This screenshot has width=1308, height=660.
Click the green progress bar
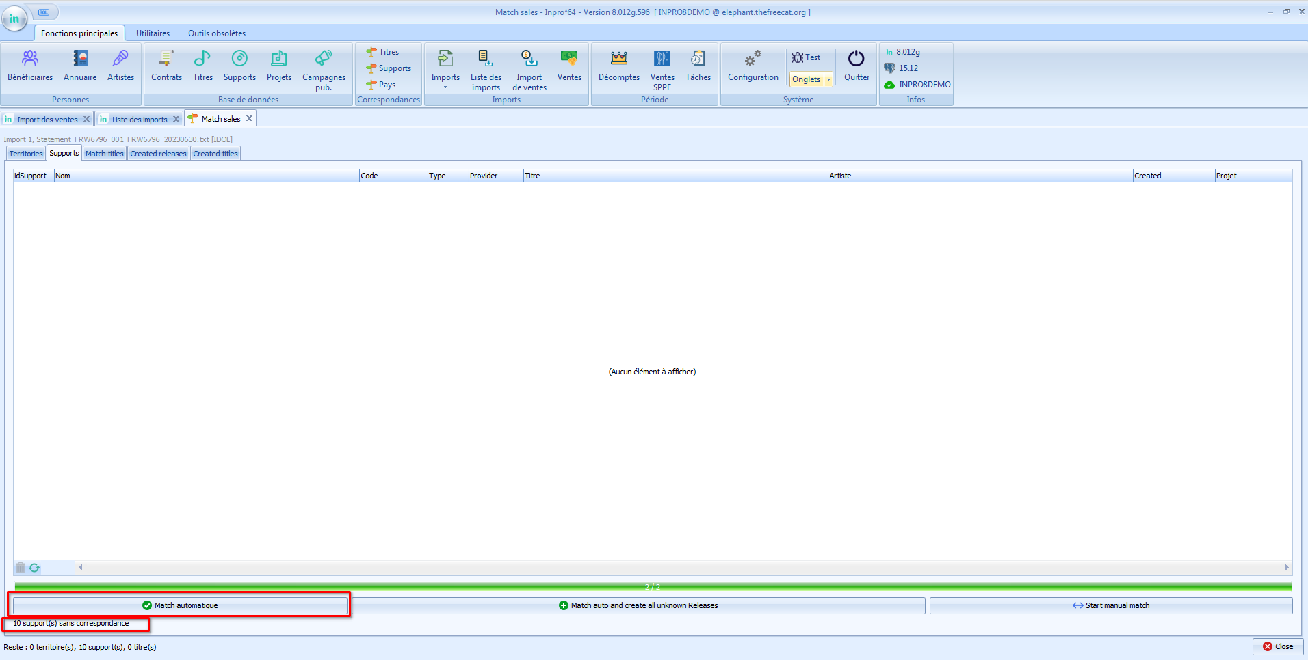[x=653, y=586]
